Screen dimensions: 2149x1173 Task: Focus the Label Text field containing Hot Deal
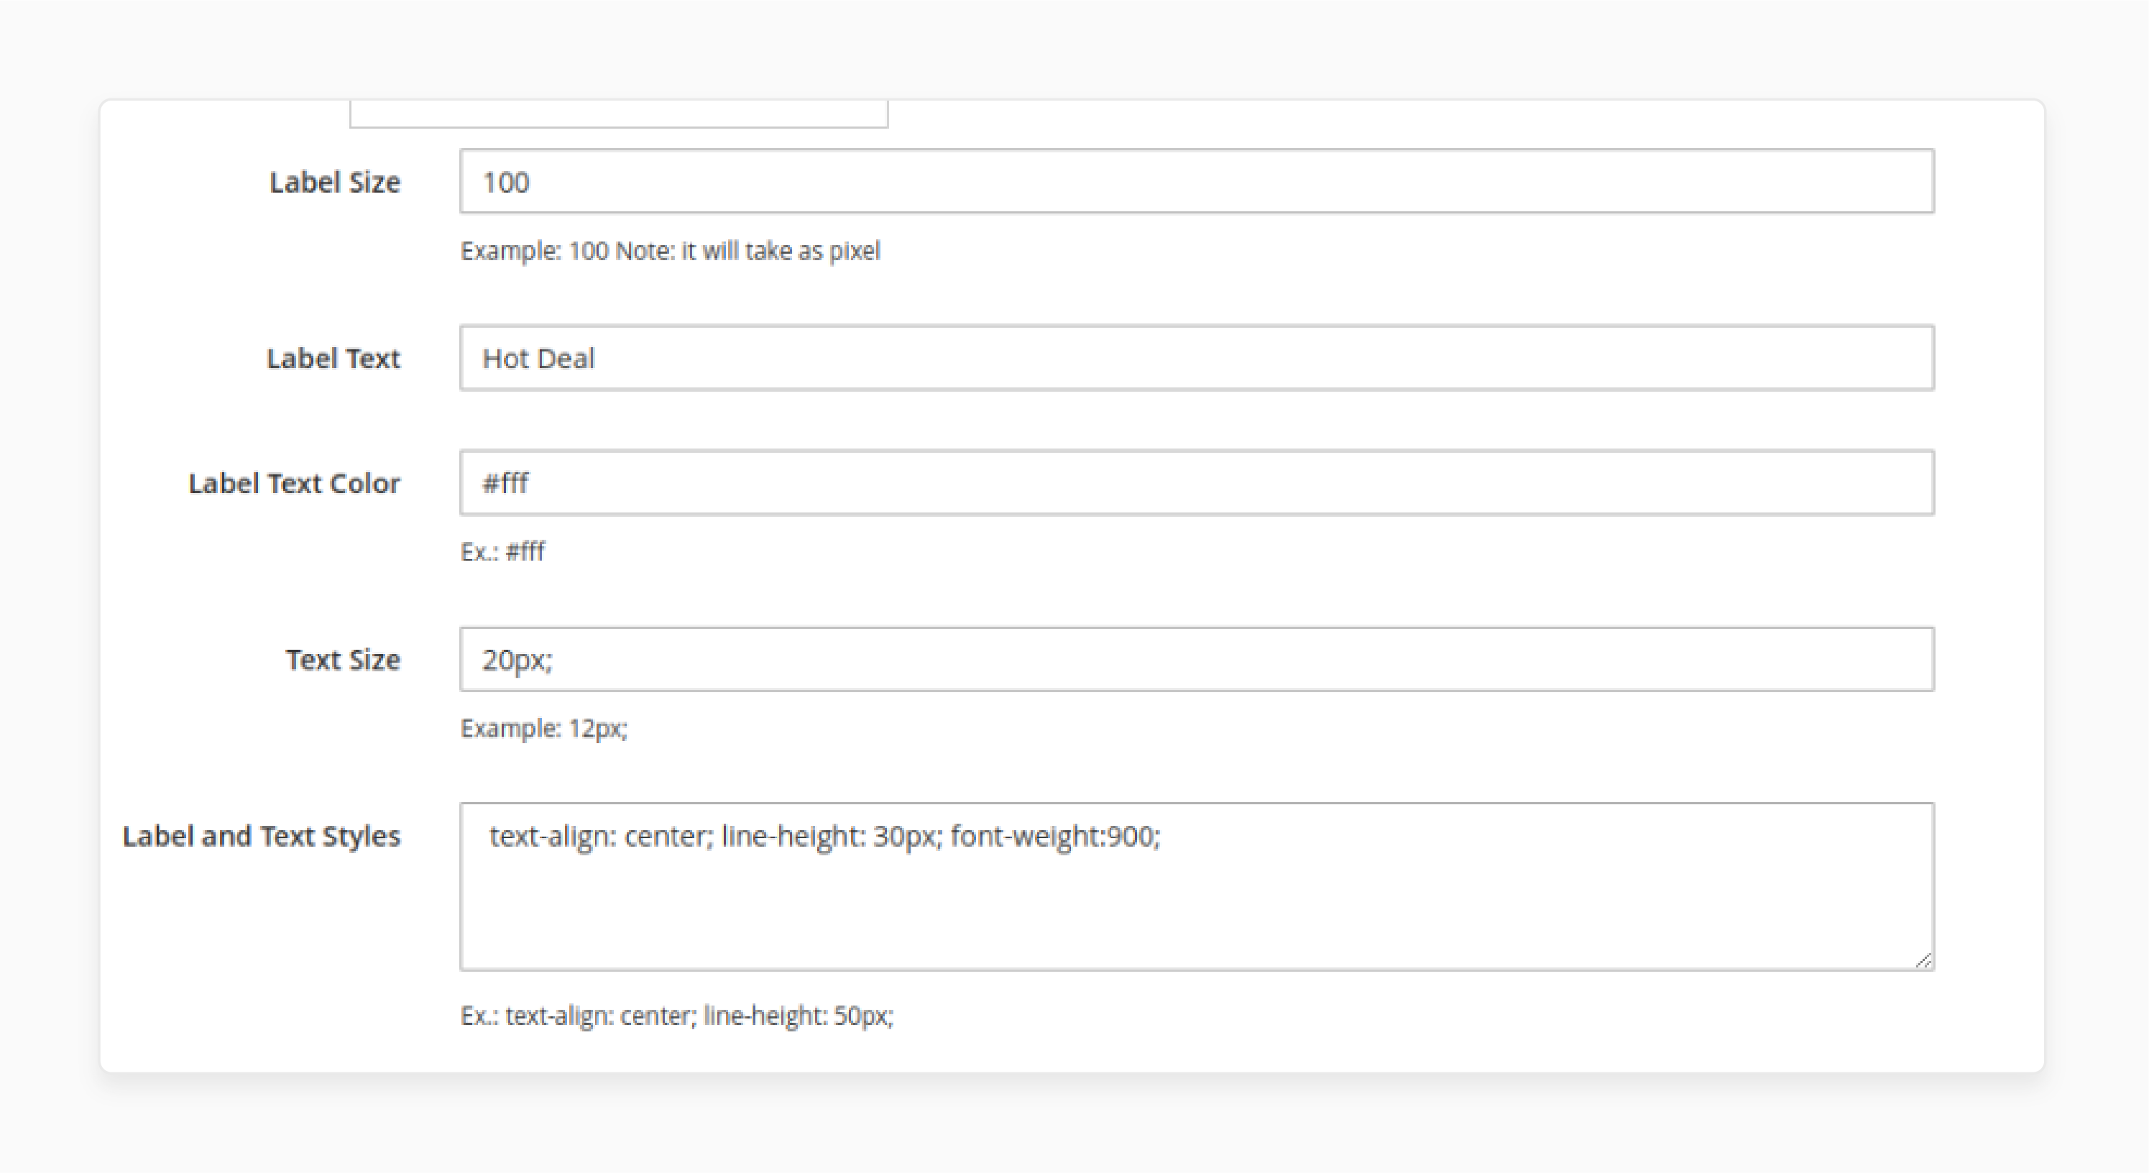tap(1196, 358)
